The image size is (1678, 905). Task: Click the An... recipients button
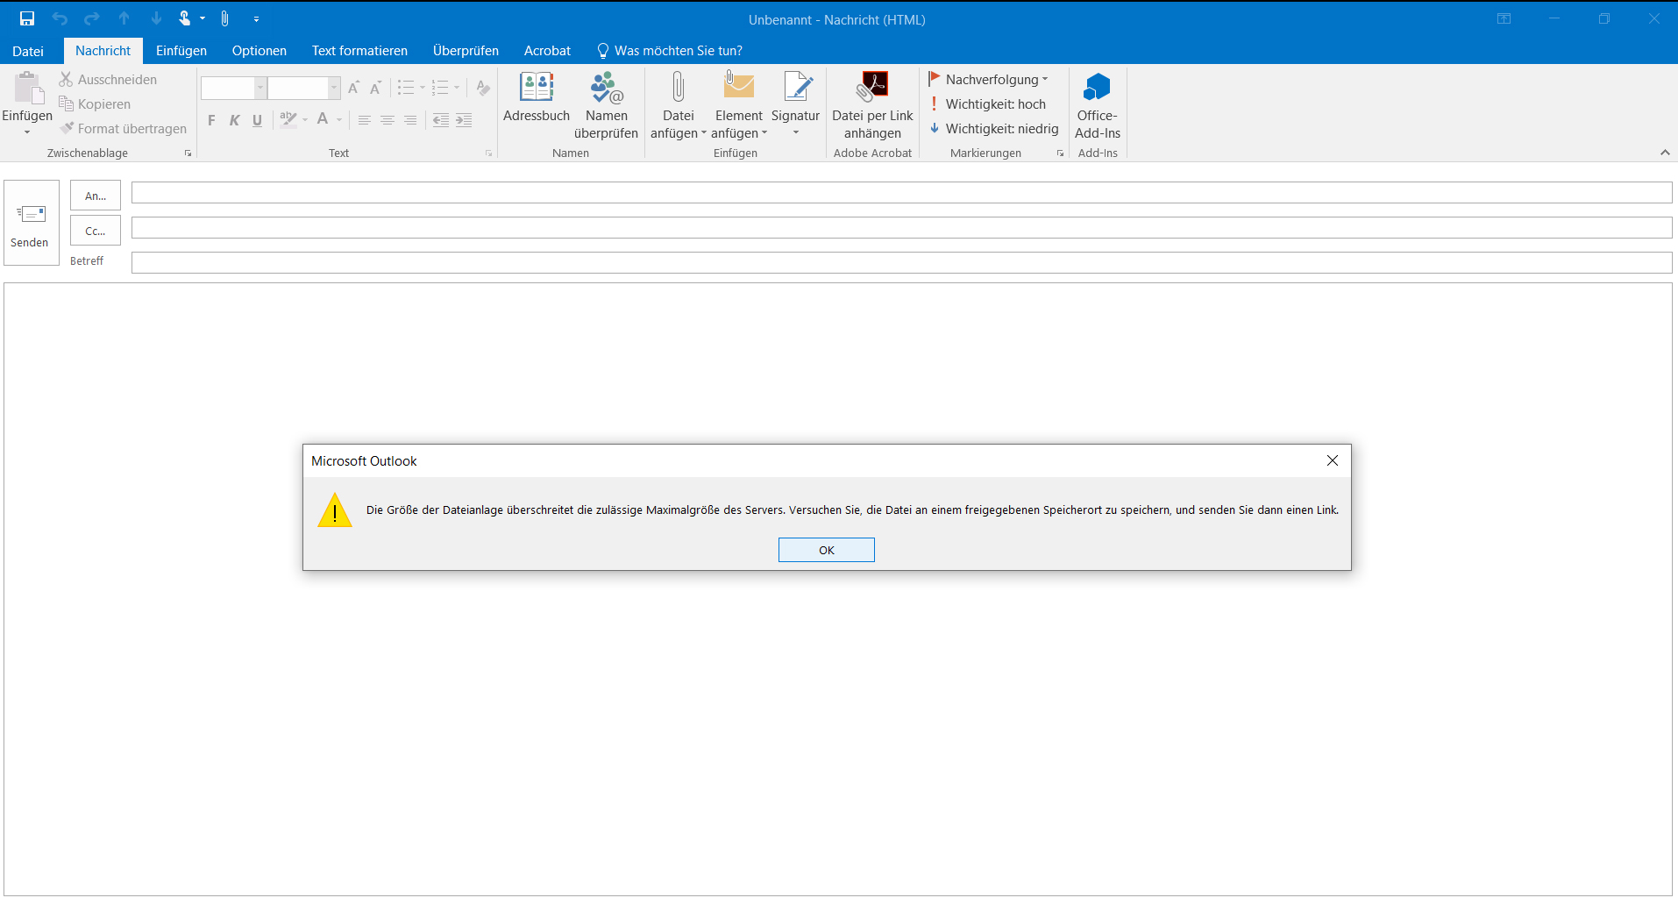(x=96, y=196)
